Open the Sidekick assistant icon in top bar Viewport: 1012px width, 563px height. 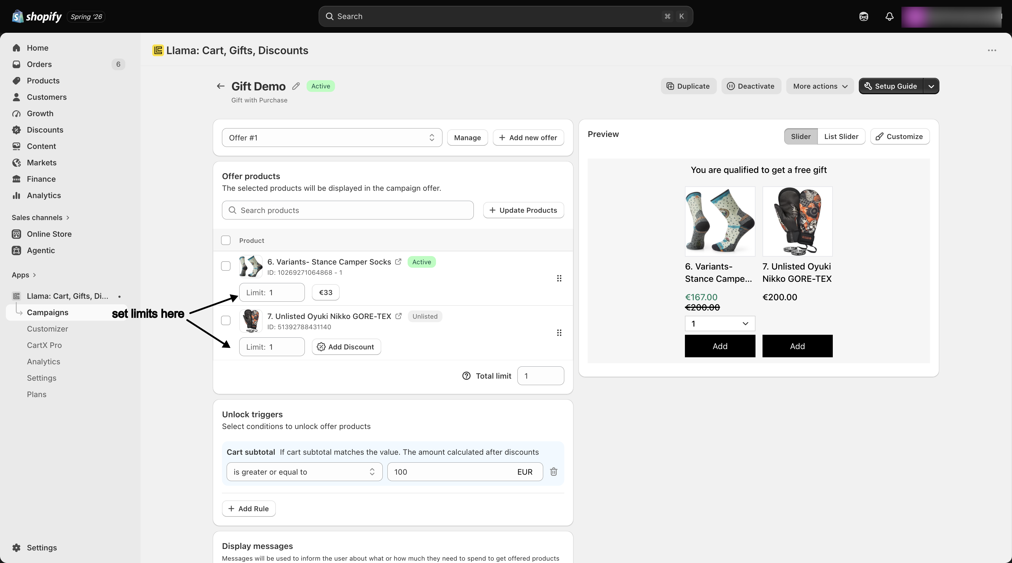tap(864, 16)
